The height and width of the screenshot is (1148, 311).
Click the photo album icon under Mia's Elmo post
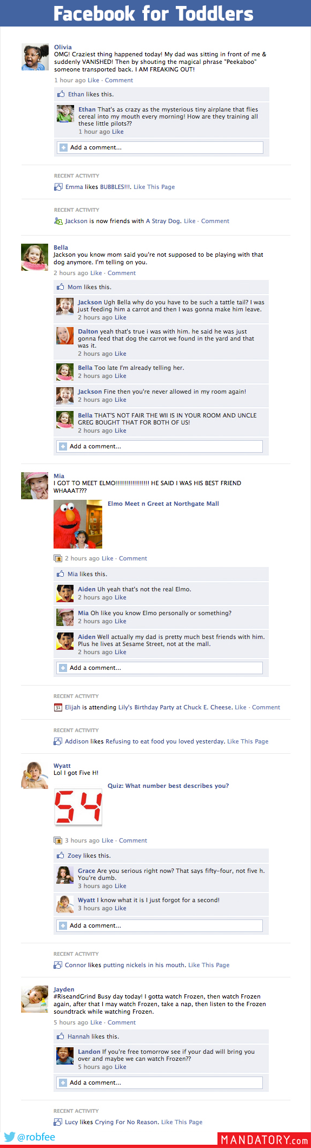coord(58,558)
